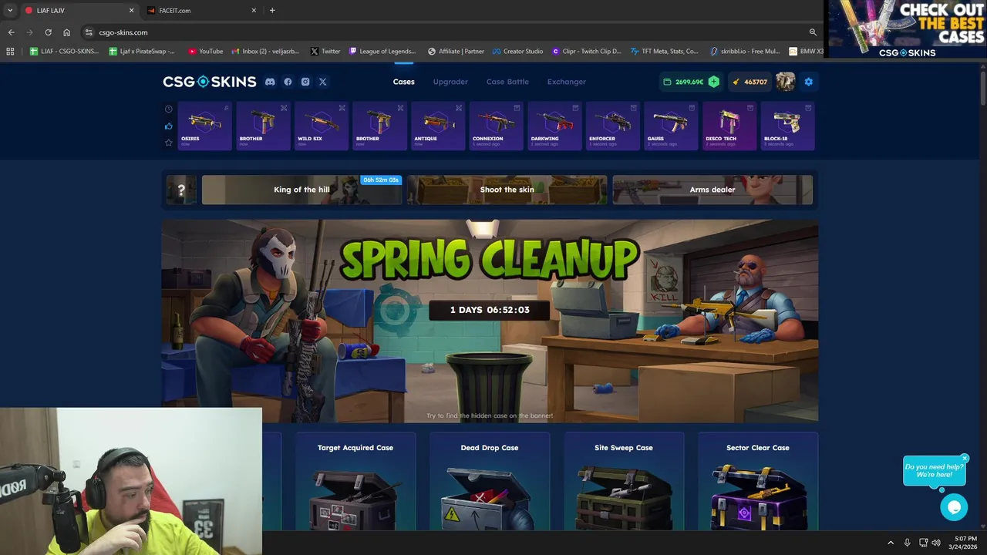This screenshot has width=987, height=555.
Task: Open the tab search dropdown
Action: [x=10, y=11]
